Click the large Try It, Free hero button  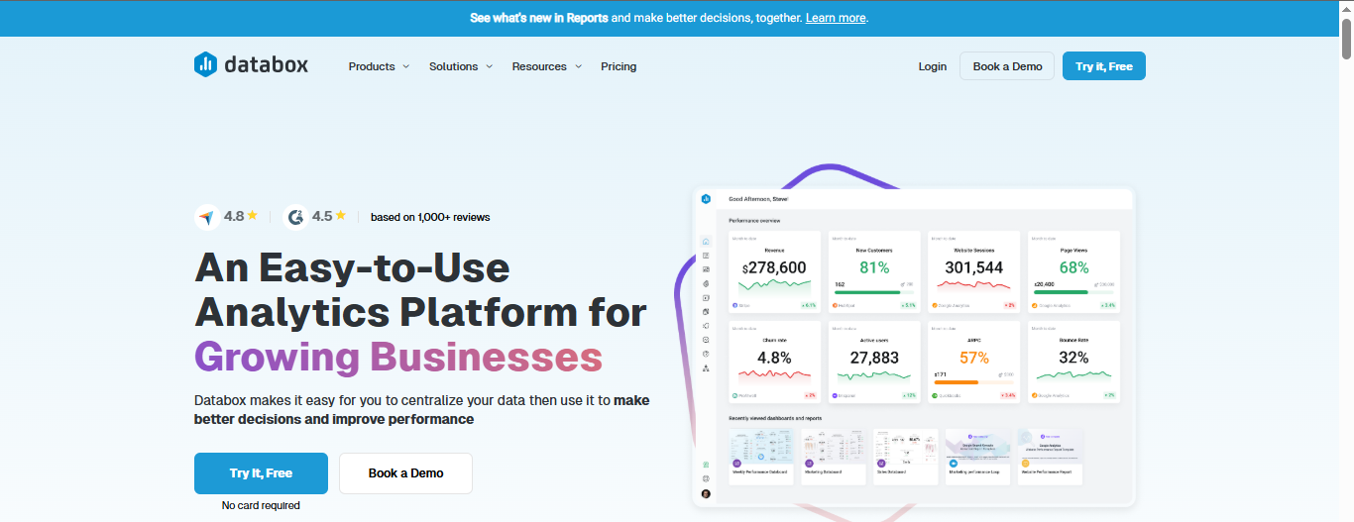pos(261,473)
